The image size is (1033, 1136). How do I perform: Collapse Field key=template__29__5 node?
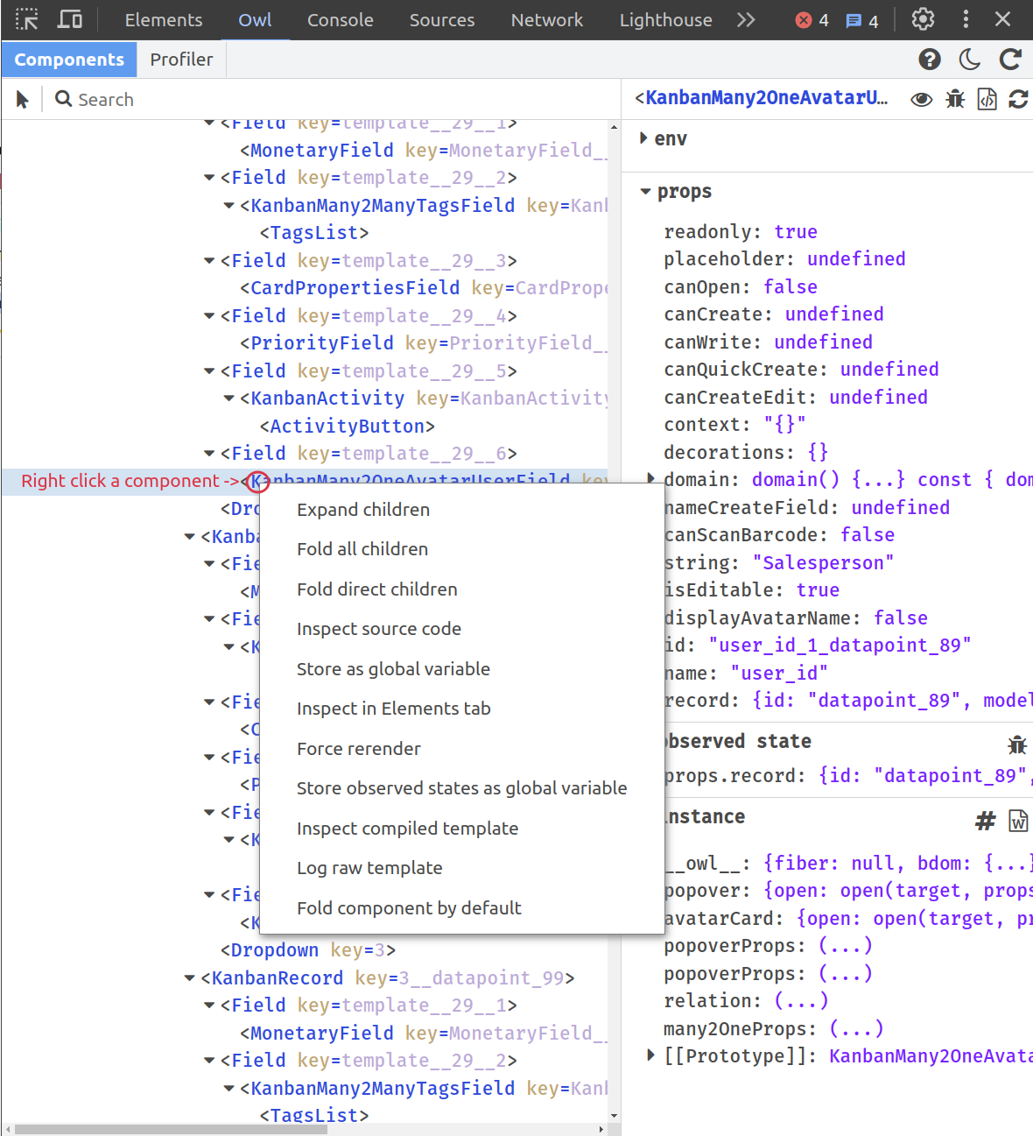[209, 371]
